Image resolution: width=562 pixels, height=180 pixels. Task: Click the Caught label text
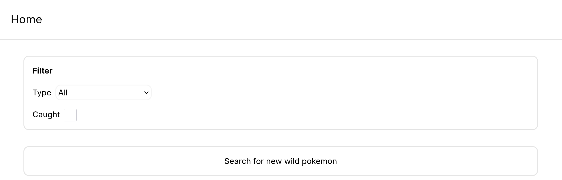(x=46, y=115)
